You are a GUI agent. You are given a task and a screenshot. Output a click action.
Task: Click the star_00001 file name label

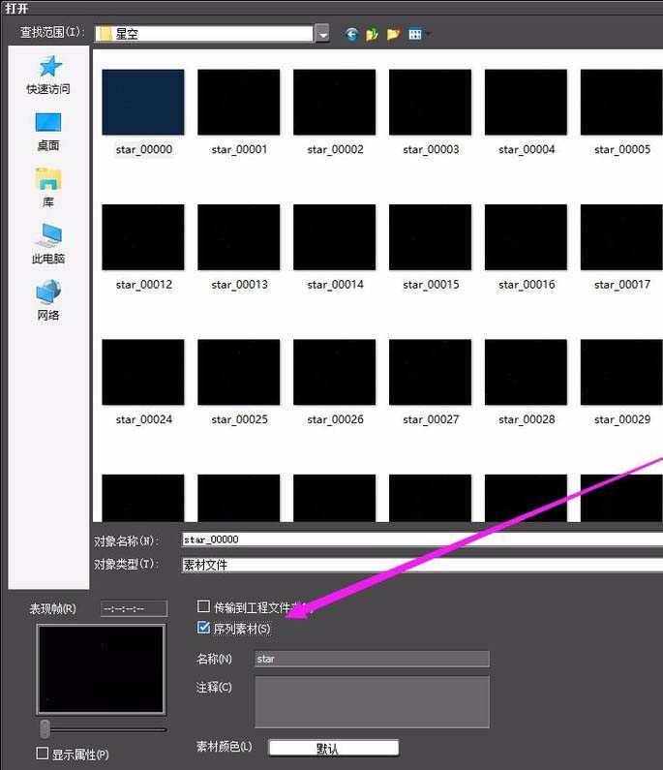239,149
